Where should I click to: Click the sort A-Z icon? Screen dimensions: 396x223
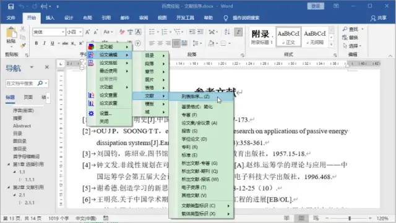coord(227,32)
